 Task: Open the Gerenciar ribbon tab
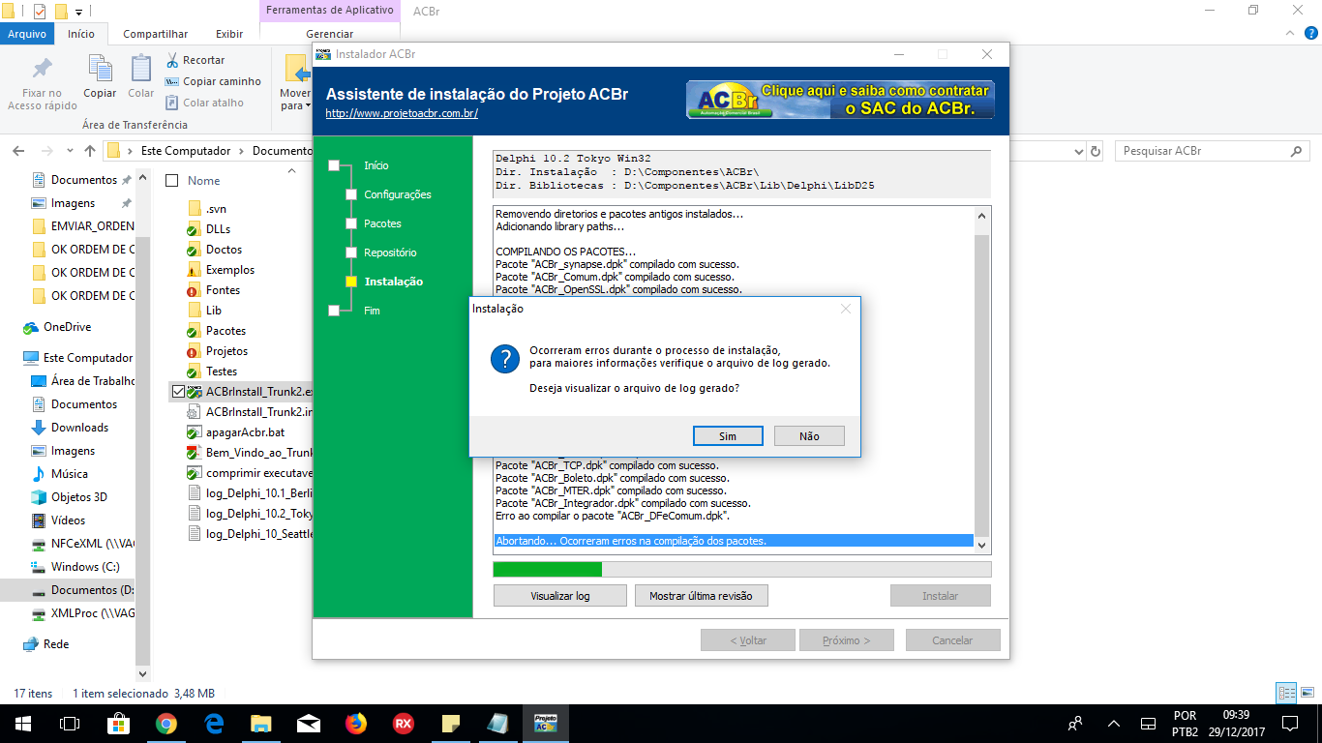pyautogui.click(x=330, y=34)
